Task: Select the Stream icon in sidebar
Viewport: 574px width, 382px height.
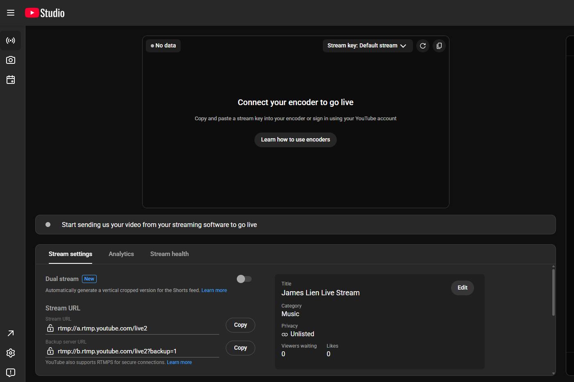Action: 11,40
